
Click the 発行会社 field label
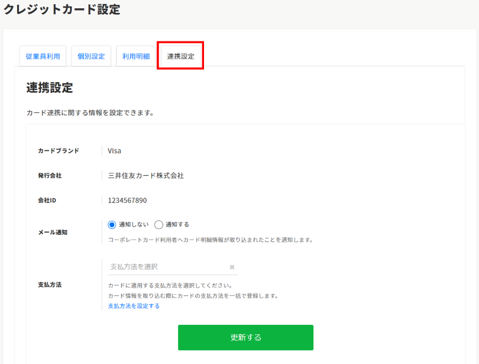pyautogui.click(x=50, y=176)
